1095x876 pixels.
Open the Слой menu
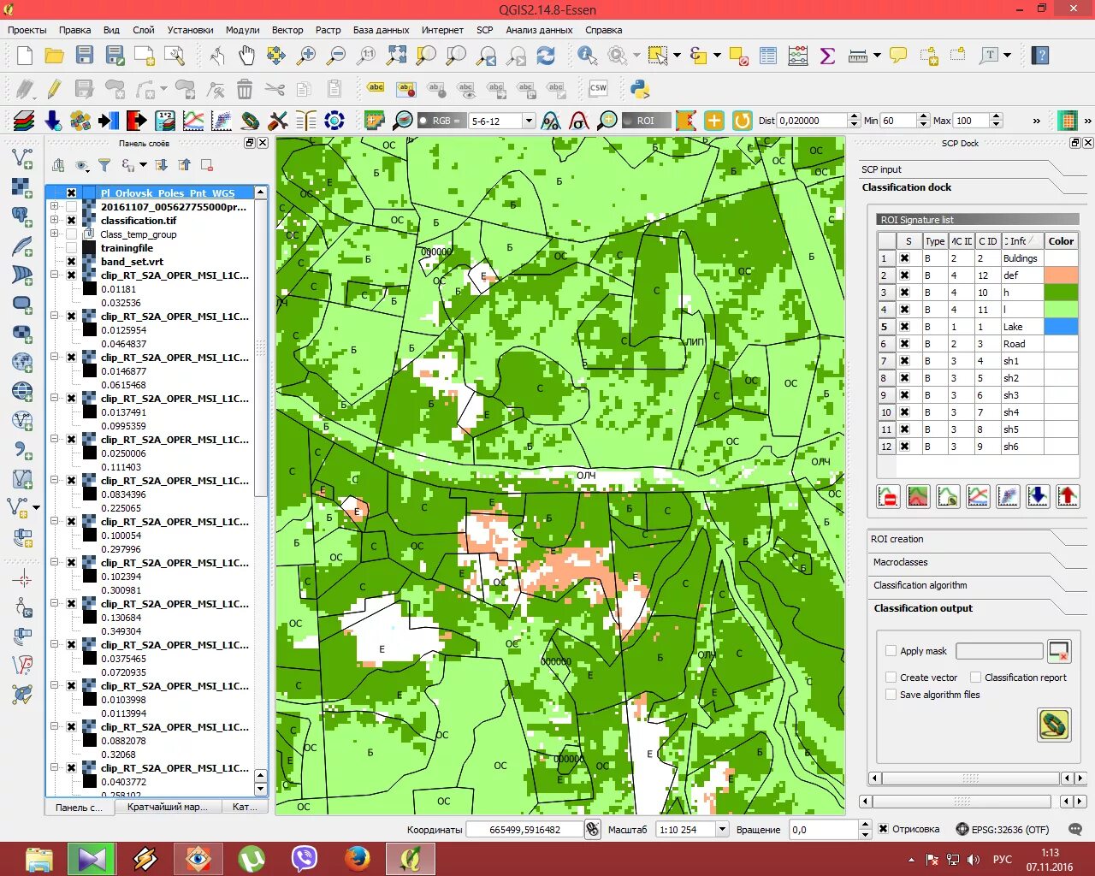pos(144,30)
